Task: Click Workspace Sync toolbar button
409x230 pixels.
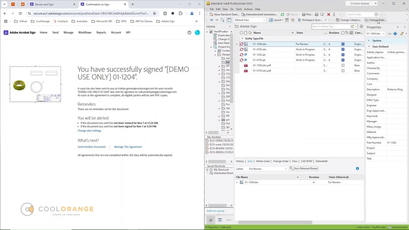Action: click(310, 20)
